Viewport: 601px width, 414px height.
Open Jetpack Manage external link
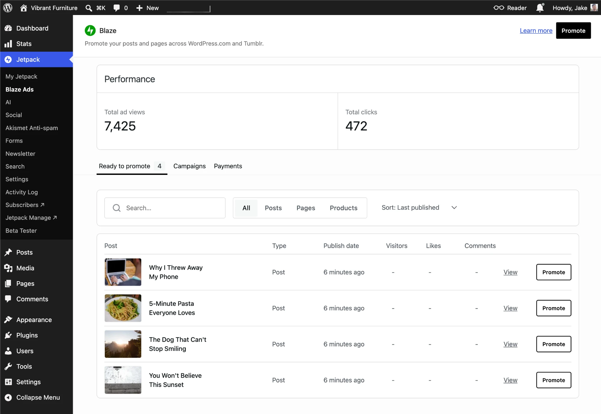click(x=31, y=218)
